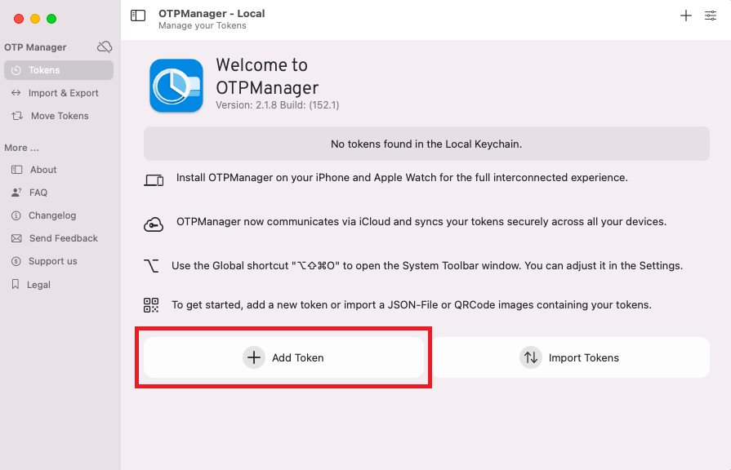Image resolution: width=731 pixels, height=470 pixels.
Task: Click the option key shortcut icon
Action: tap(152, 266)
